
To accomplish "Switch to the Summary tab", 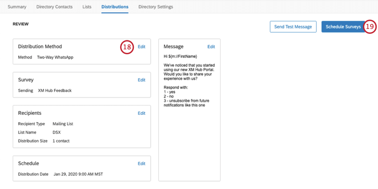I will point(17,7).
